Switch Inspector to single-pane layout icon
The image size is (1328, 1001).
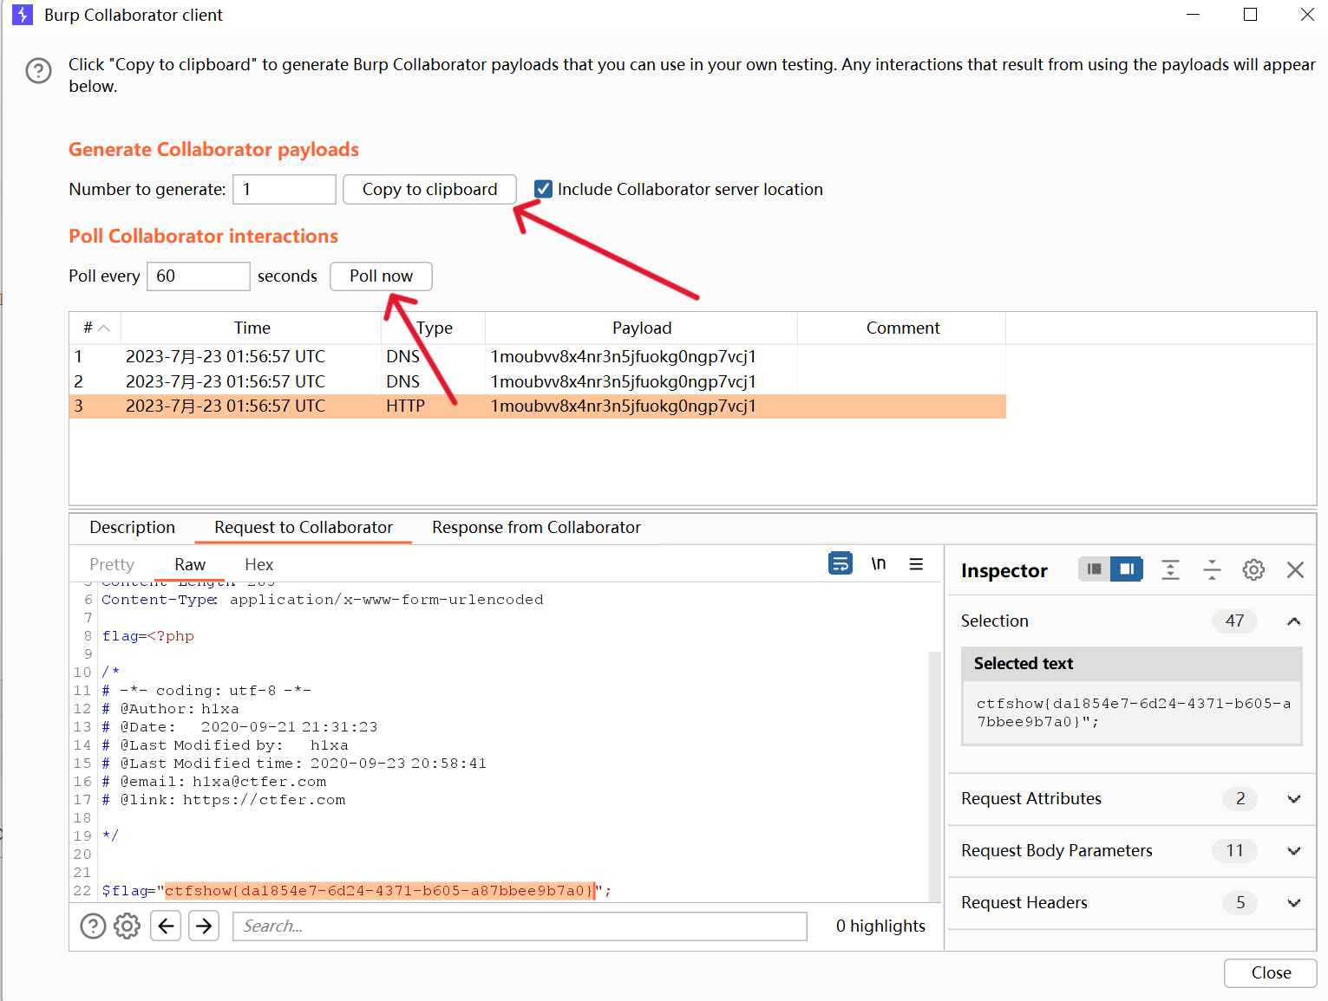point(1095,569)
